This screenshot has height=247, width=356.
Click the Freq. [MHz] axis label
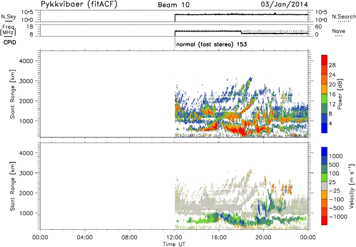click(8, 30)
